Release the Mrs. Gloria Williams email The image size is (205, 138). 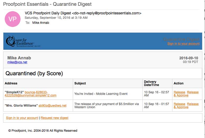point(179,104)
